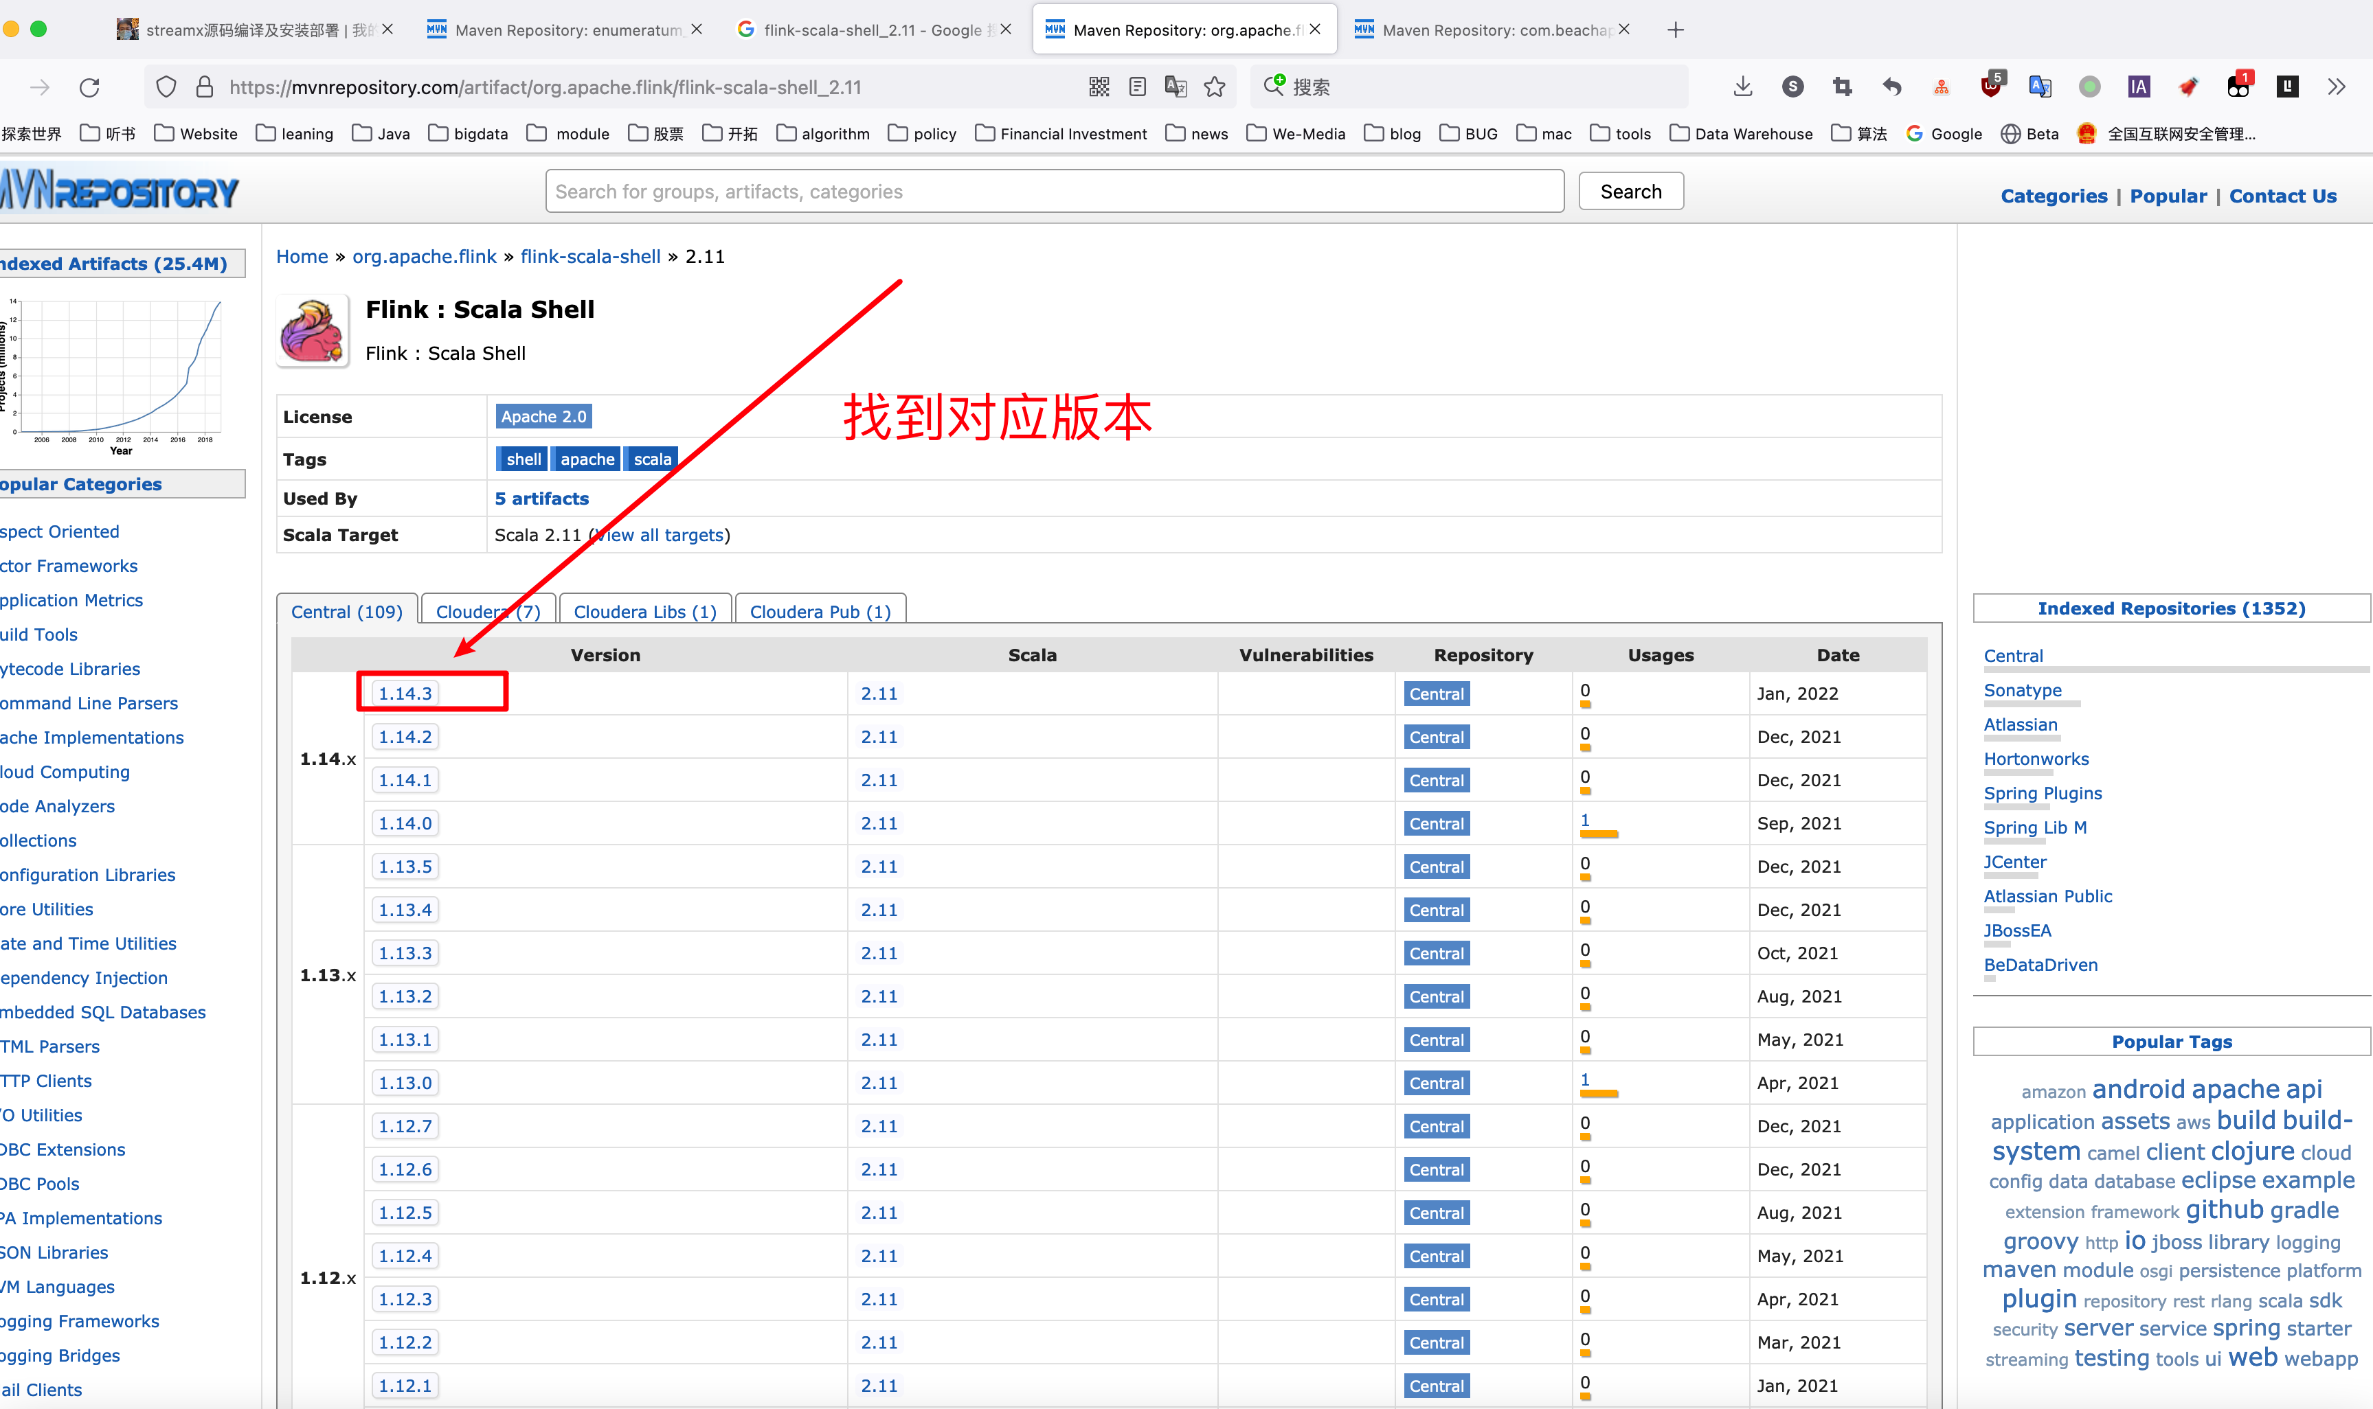
Task: Click the QR code icon in address bar
Action: [x=1099, y=87]
